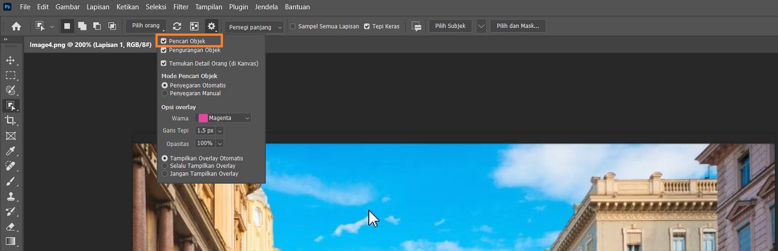Open the Lapisan menu
The height and width of the screenshot is (251, 778).
pyautogui.click(x=99, y=7)
